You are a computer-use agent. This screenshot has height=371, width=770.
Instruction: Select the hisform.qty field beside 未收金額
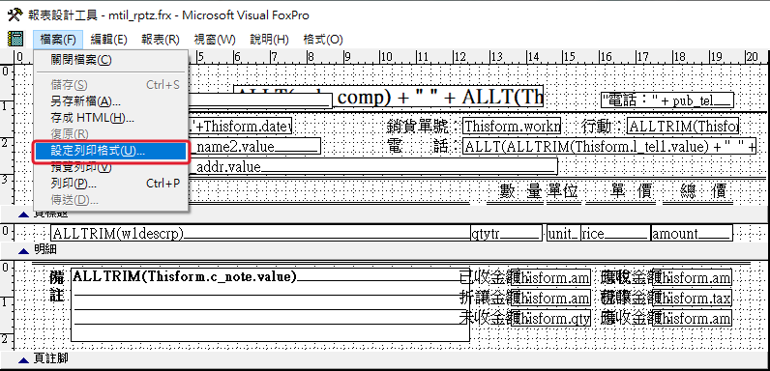pos(550,319)
